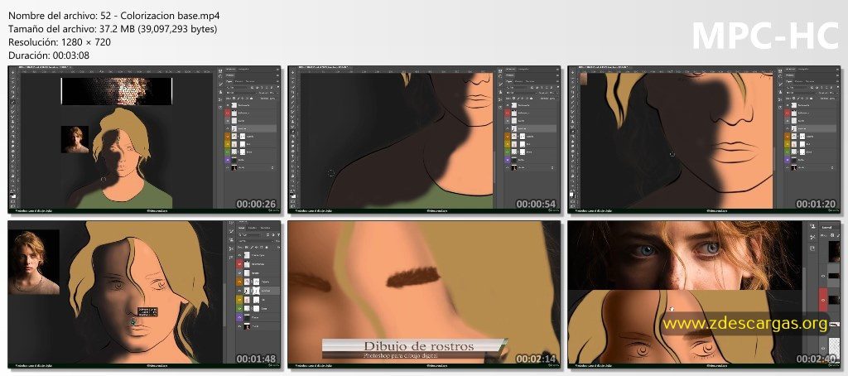Toggle purple-tagged layer eye in 00:01:20 frame
Screen dimensions: 848x376
pyautogui.click(x=788, y=160)
